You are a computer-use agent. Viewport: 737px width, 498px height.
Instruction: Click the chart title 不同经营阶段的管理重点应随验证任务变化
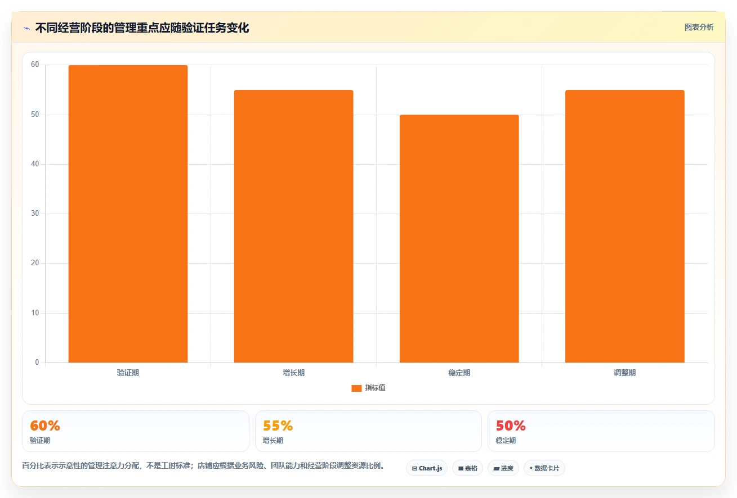tap(142, 28)
